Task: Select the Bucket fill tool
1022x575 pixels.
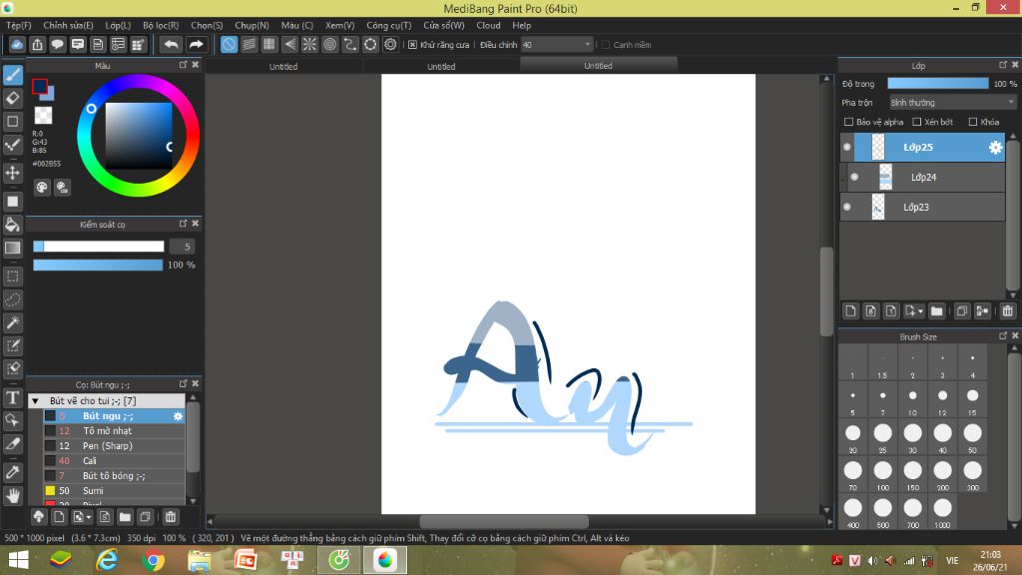Action: [x=13, y=225]
